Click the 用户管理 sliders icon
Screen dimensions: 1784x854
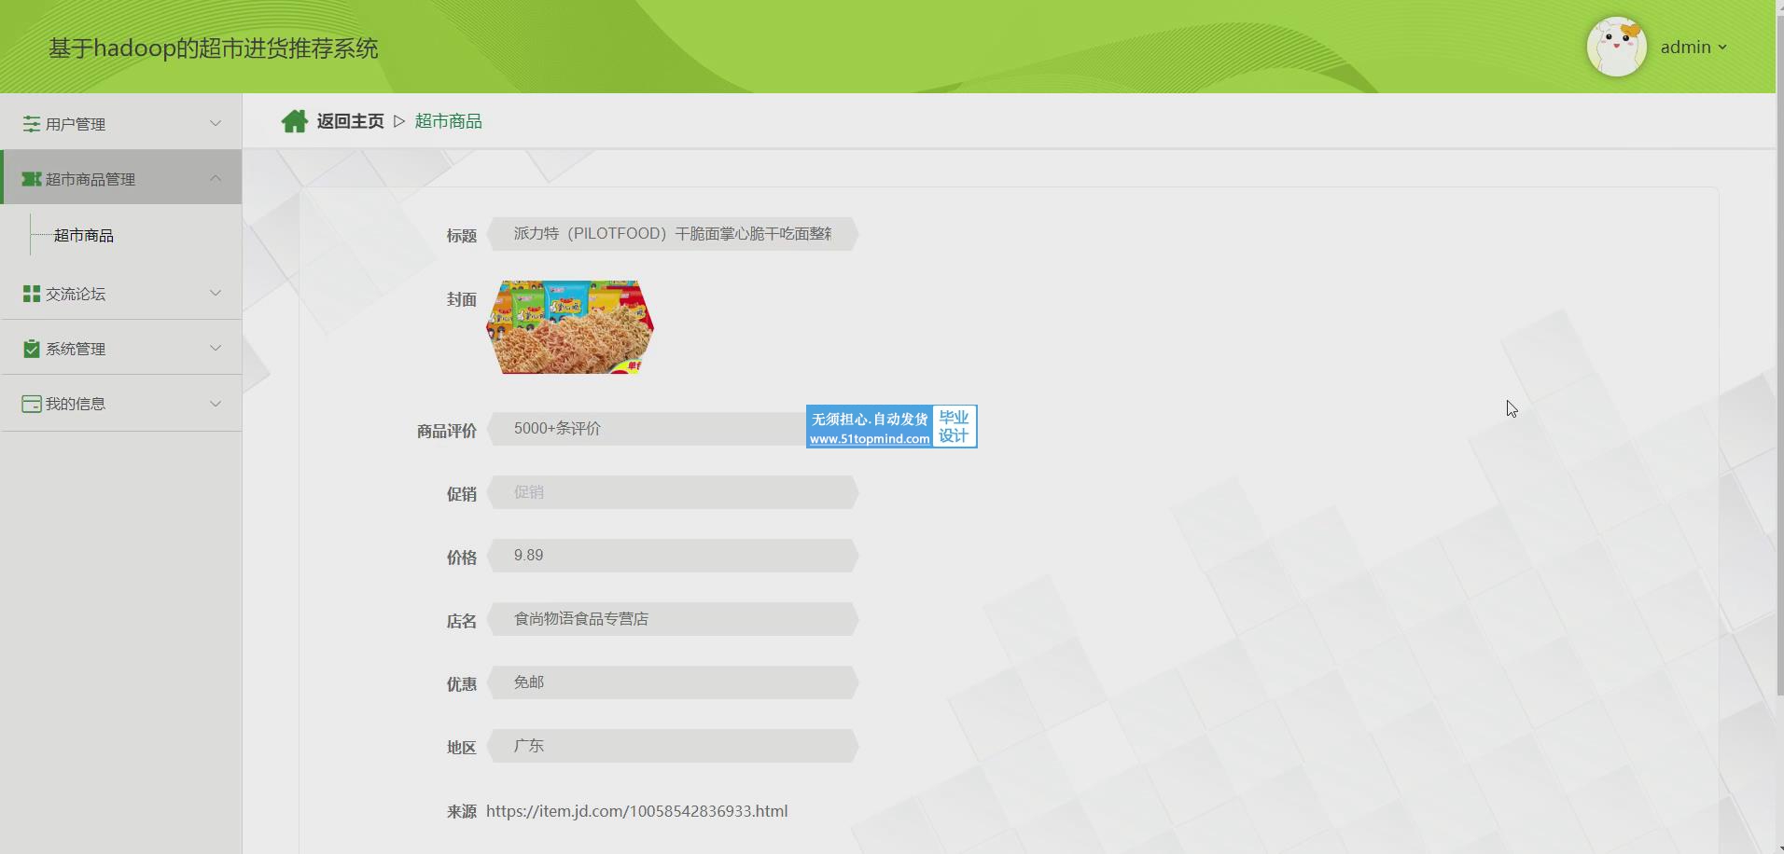pos(32,123)
